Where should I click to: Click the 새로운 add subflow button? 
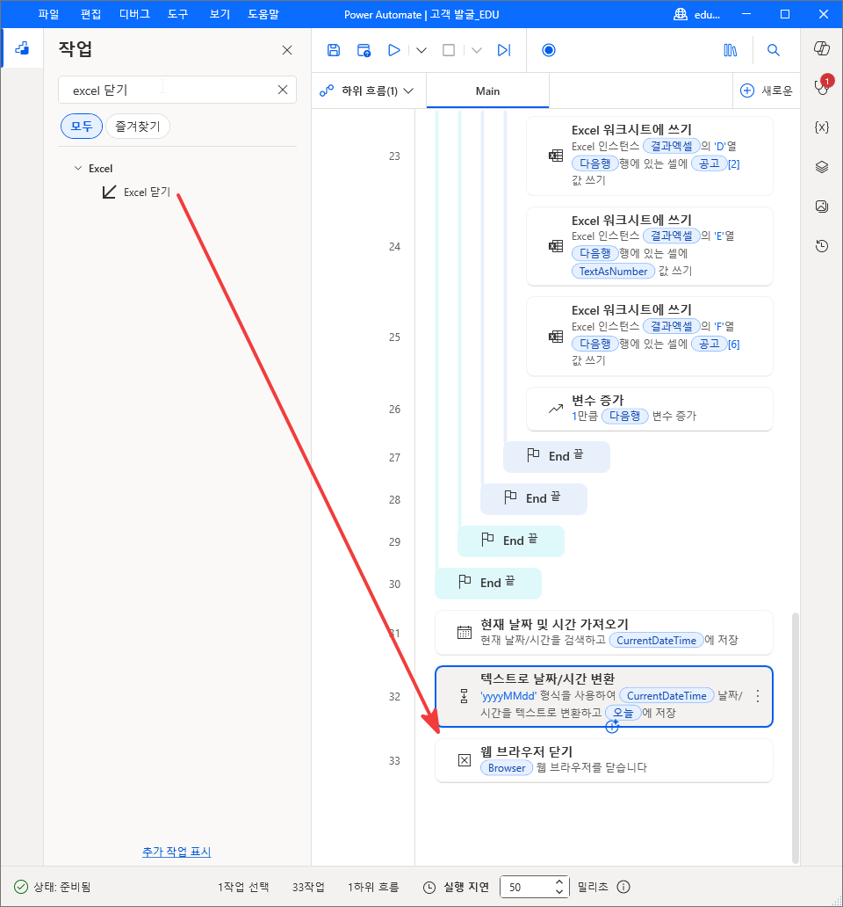pos(766,91)
